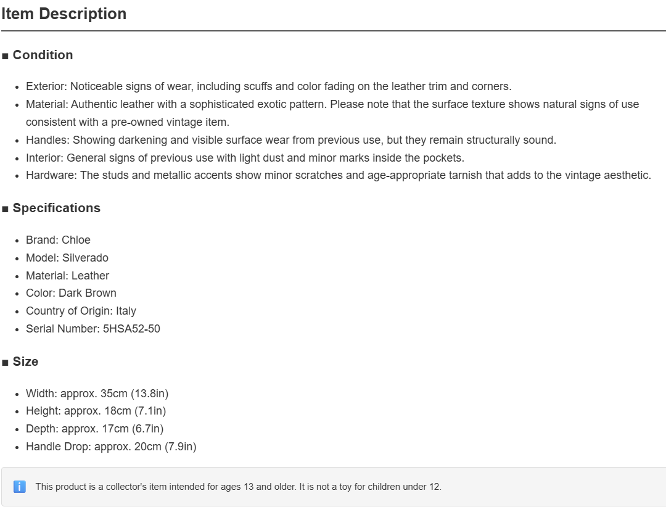
Task: Click the Condition section heading
Action: pyautogui.click(x=43, y=55)
